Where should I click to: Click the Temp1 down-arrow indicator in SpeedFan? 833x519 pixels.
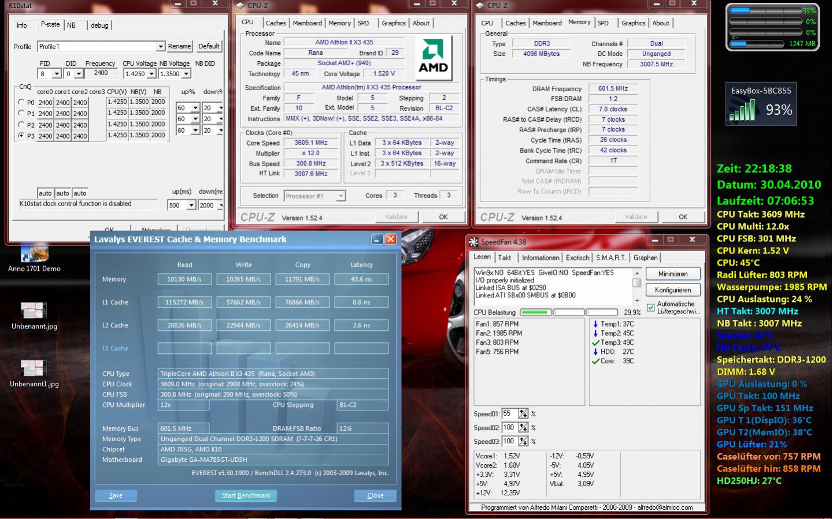[x=595, y=324]
